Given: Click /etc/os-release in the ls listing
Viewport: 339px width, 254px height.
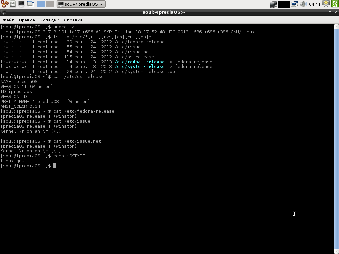Looking at the screenshot, I should point(134,57).
